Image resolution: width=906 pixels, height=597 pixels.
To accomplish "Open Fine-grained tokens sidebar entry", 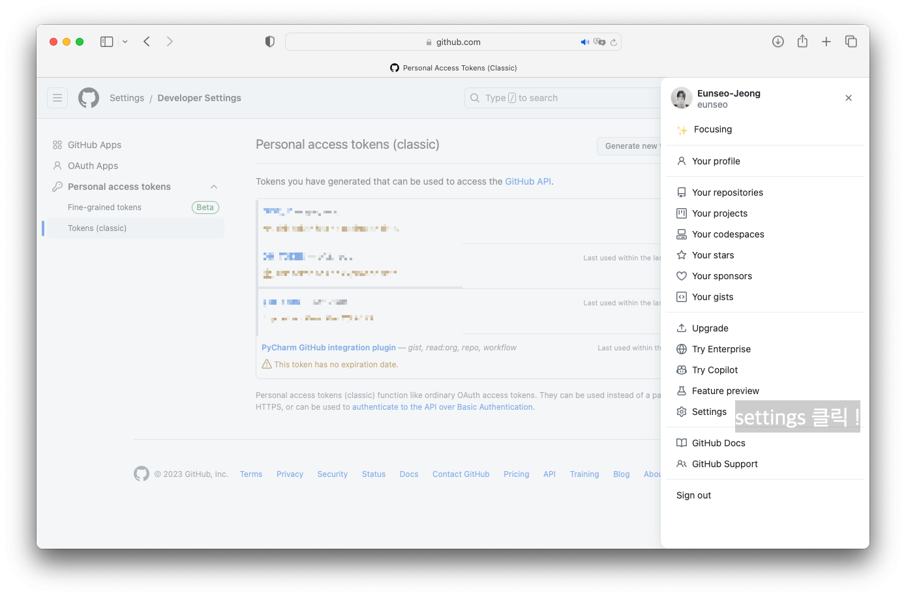I will tap(104, 207).
